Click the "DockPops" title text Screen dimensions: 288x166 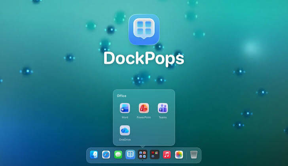click(x=144, y=58)
